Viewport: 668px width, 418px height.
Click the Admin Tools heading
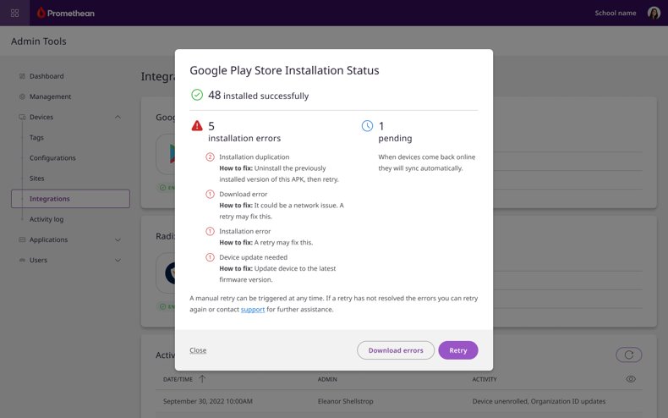(x=39, y=41)
